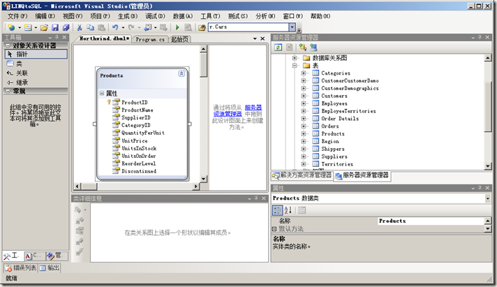Collapse the 表 tables folder node

tap(295, 66)
